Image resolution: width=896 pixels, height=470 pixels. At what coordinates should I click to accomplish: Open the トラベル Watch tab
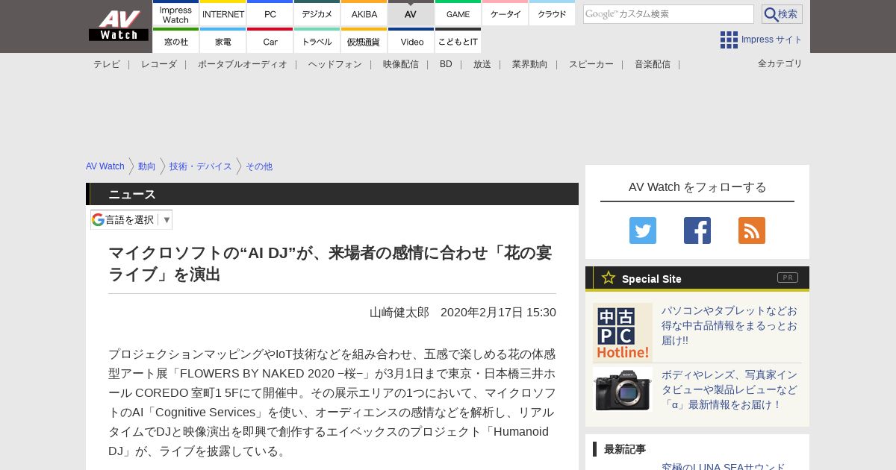317,41
